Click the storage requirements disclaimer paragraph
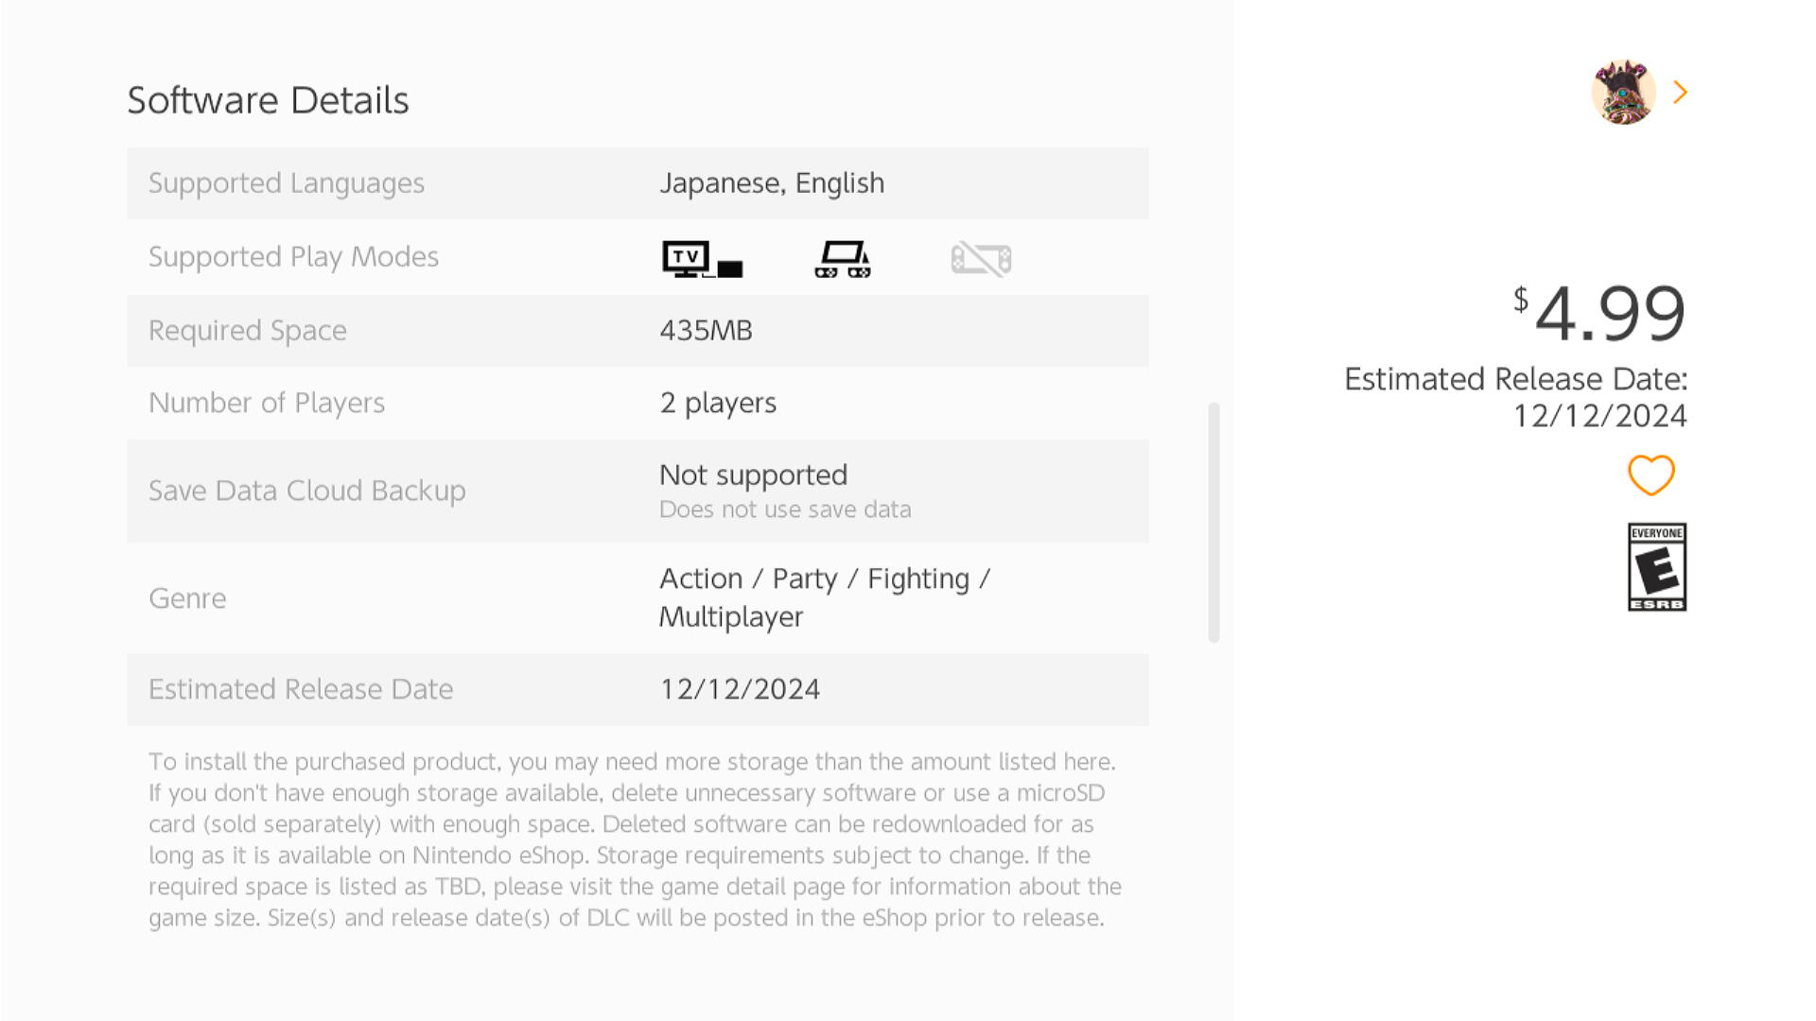Screen dimensions: 1816x1021 (636, 839)
